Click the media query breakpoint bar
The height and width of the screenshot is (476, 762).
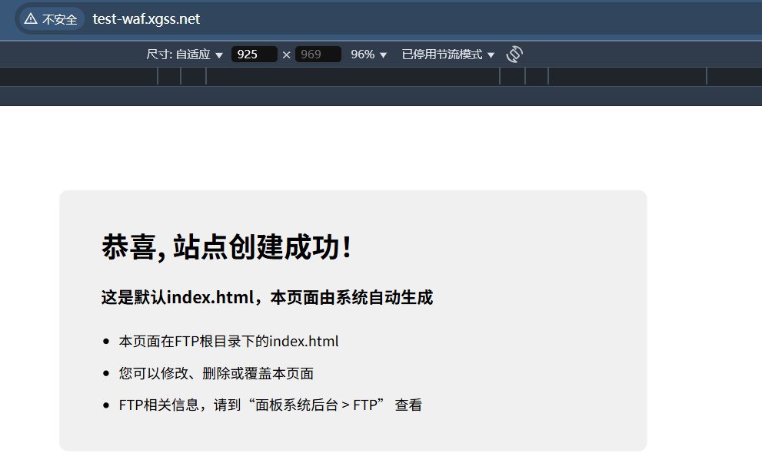click(381, 76)
